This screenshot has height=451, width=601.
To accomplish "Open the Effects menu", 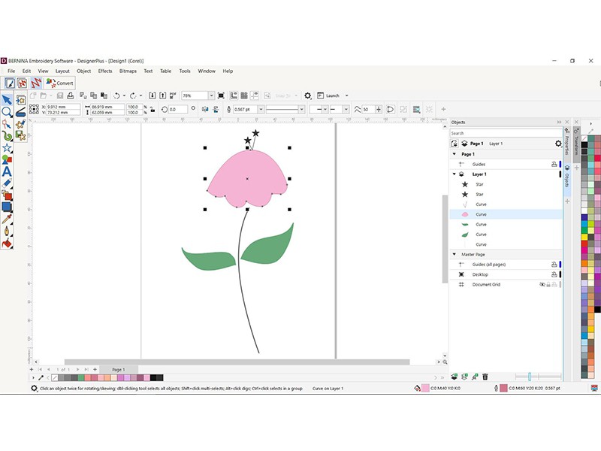I will tap(105, 71).
